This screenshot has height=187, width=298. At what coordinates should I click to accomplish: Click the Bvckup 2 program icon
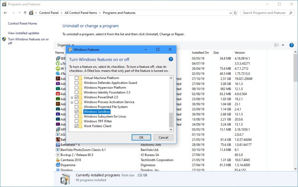click(x=58, y=155)
